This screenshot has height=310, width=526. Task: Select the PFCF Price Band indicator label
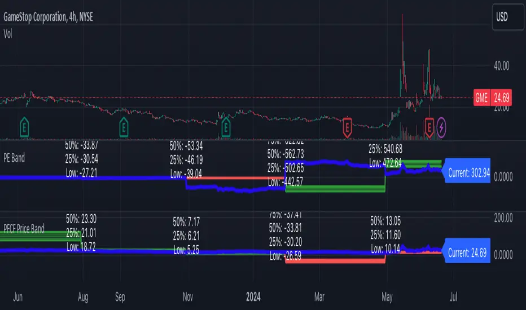(x=24, y=229)
